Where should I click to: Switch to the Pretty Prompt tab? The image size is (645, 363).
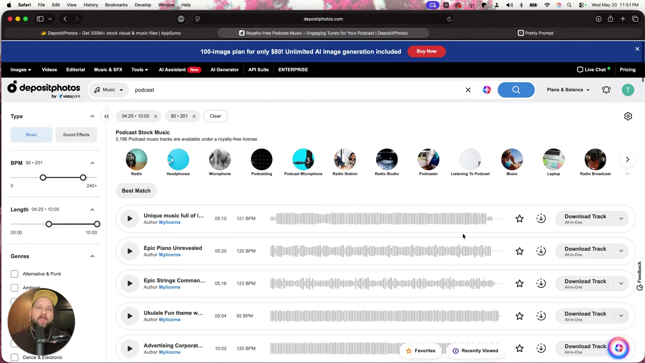click(536, 33)
